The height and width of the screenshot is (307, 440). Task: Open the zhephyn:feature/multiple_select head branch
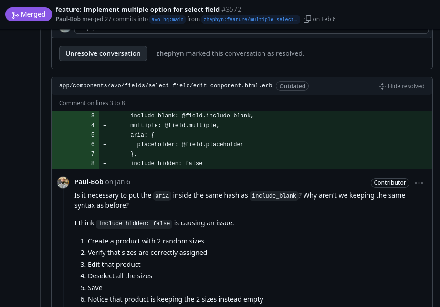[251, 20]
